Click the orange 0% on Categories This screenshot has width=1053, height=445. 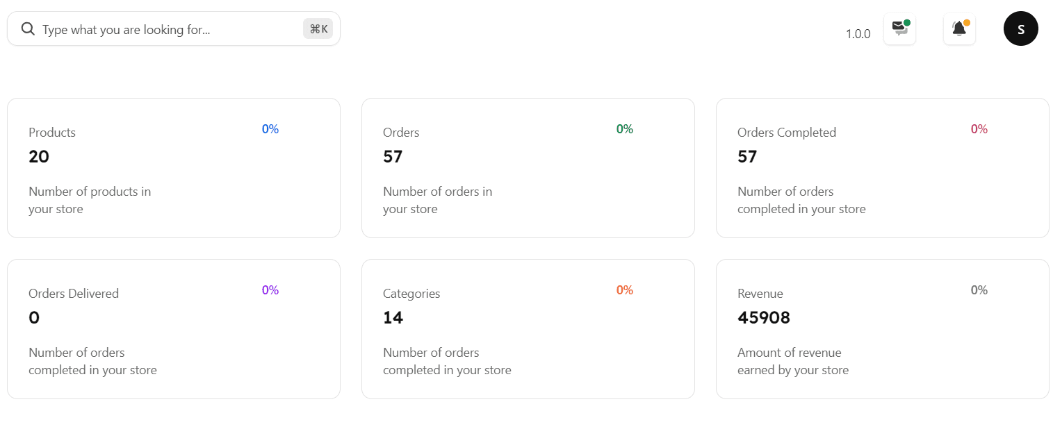pos(624,290)
